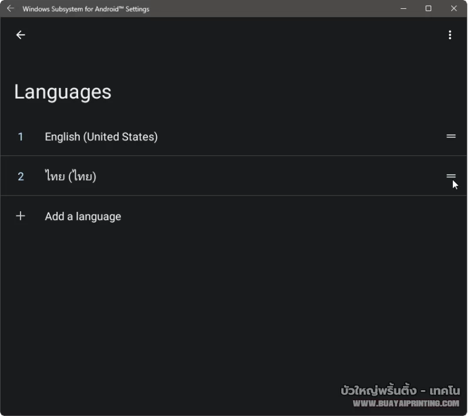470x416 pixels.
Task: Click the www.buayaiprinting.com watermark URL
Action: (x=405, y=403)
